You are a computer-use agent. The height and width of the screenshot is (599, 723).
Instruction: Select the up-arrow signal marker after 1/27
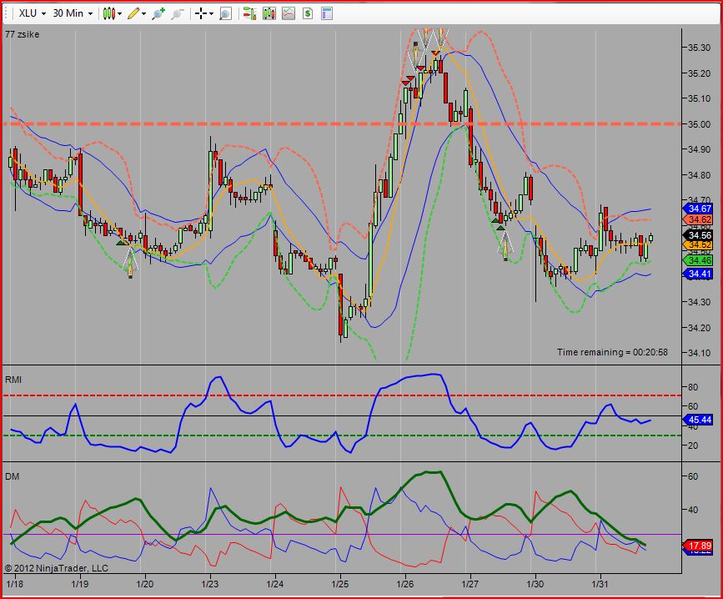(505, 246)
